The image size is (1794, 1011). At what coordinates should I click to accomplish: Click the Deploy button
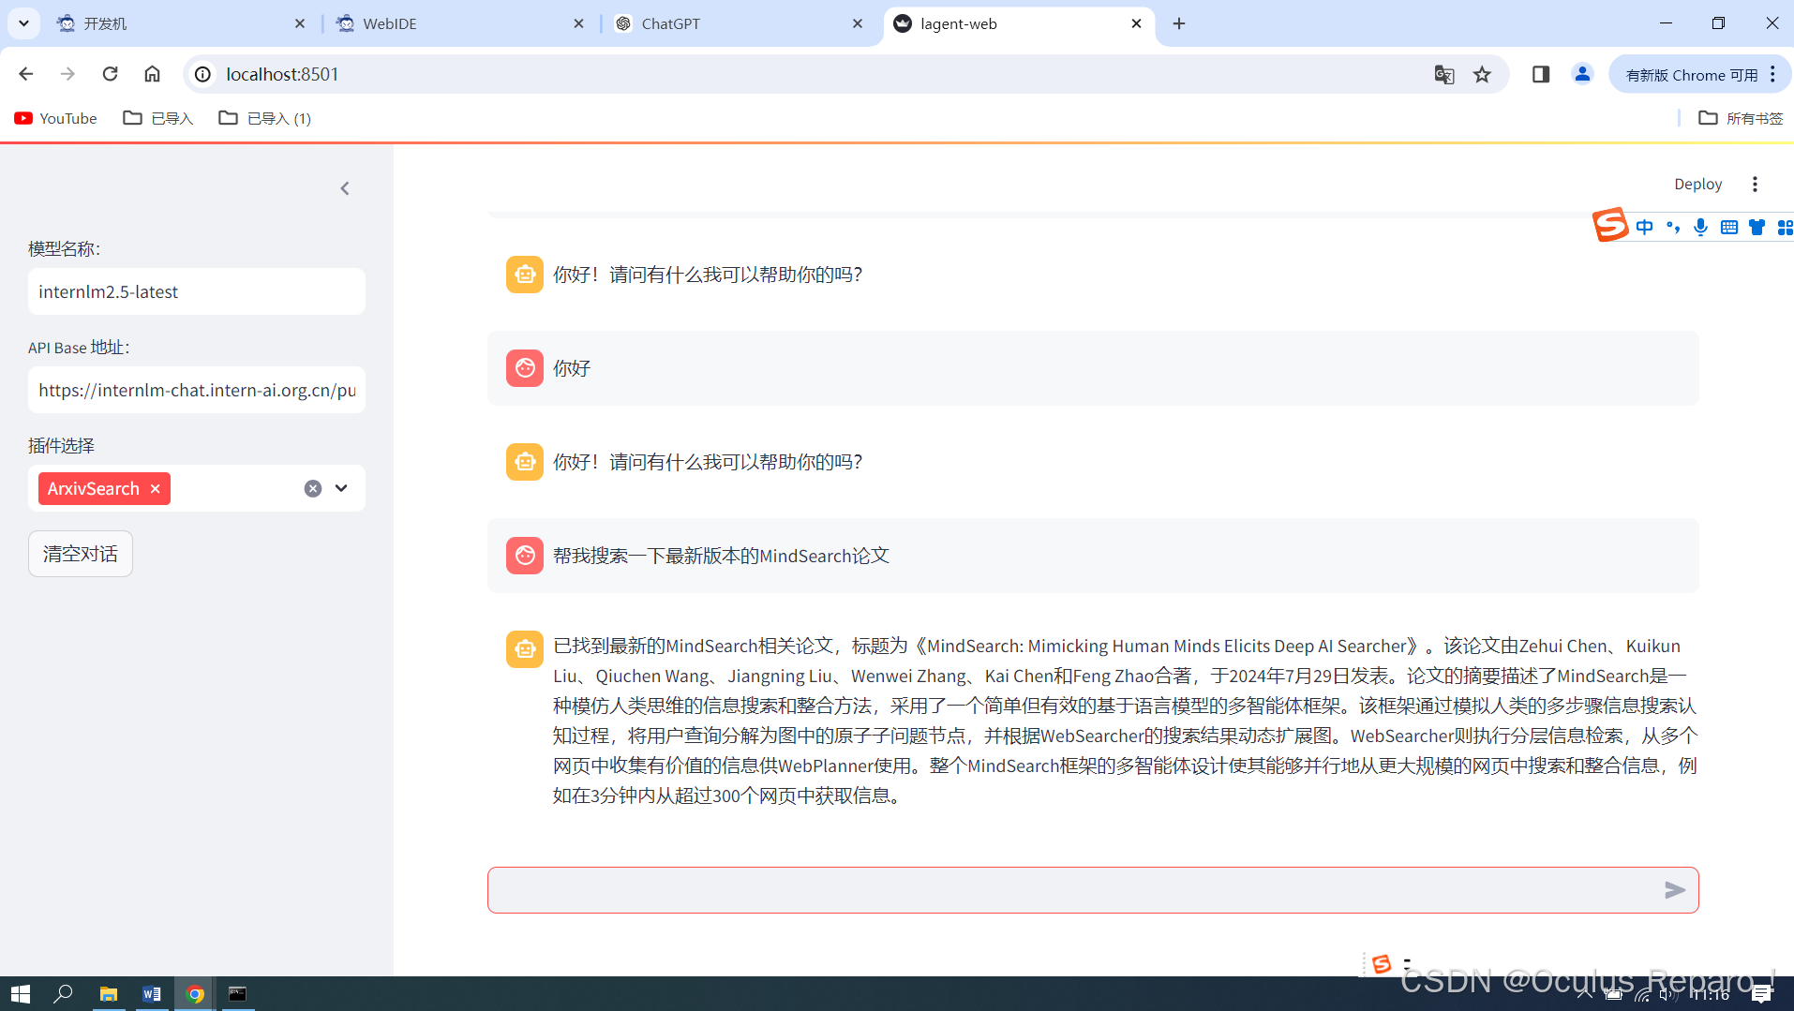1697,184
